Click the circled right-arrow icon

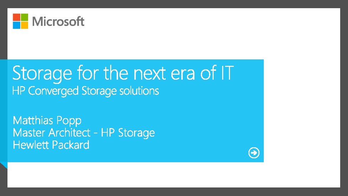tap(254, 153)
